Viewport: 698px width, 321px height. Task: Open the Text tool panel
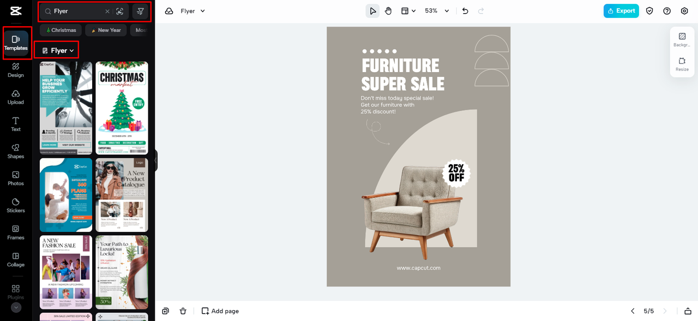[x=16, y=124]
